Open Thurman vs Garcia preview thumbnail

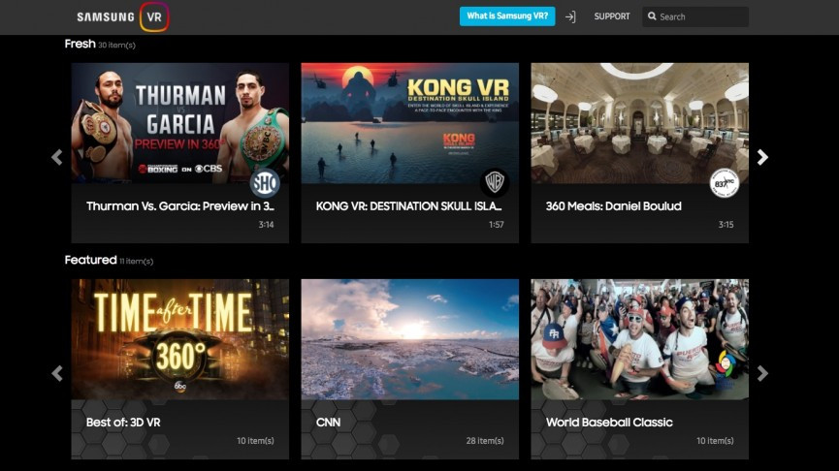point(179,123)
